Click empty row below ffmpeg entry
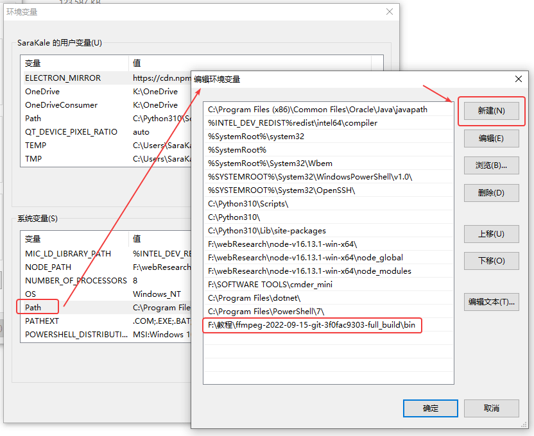The image size is (534, 436). (x=327, y=339)
